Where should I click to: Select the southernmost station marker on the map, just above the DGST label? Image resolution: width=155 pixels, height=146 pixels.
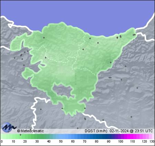point(77,128)
